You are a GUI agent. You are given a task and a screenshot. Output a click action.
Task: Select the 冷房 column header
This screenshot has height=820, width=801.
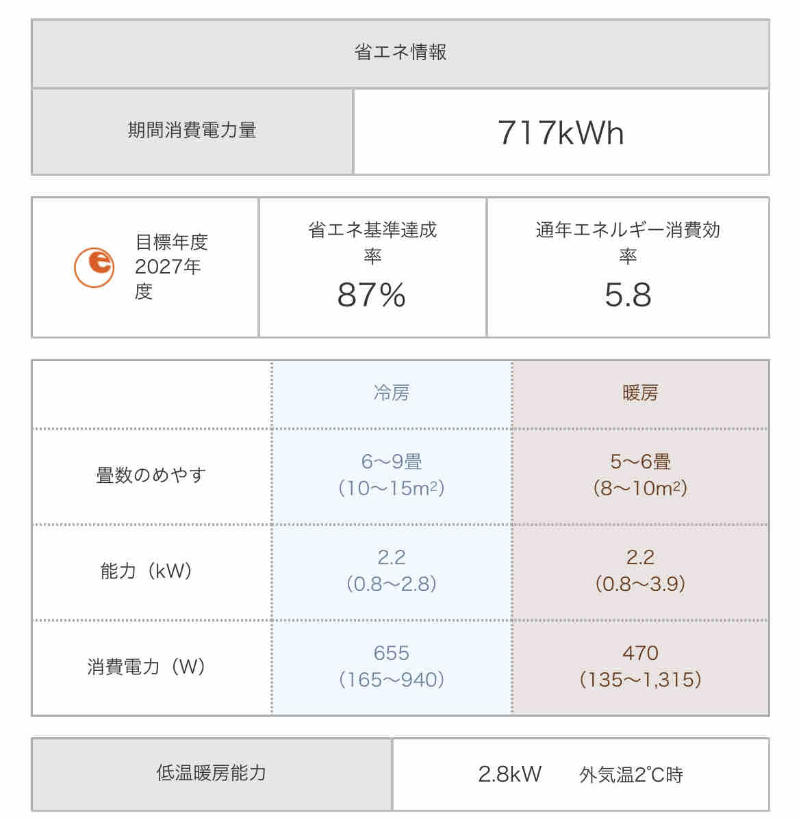coord(392,393)
